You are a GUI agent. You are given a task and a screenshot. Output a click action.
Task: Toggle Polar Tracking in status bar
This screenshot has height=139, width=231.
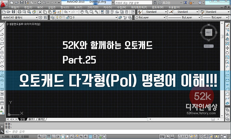58,137
